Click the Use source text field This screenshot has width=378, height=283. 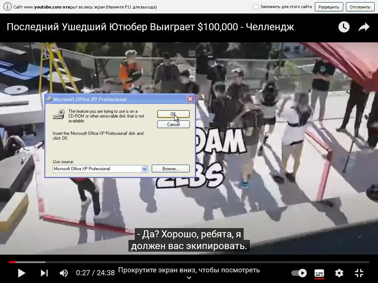pyautogui.click(x=97, y=169)
